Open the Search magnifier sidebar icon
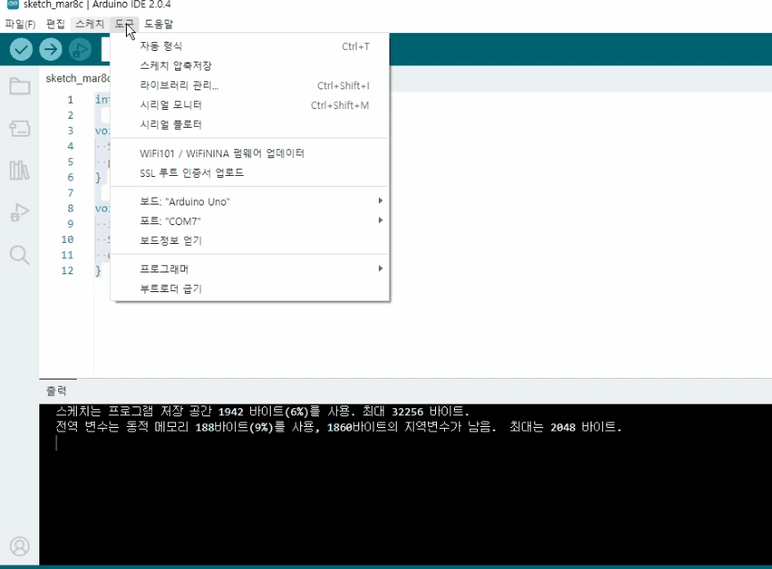772x569 pixels. click(20, 255)
